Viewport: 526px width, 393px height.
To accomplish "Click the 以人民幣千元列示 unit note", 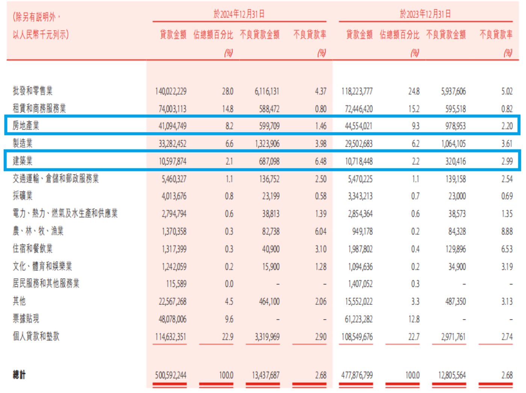I will (41, 35).
